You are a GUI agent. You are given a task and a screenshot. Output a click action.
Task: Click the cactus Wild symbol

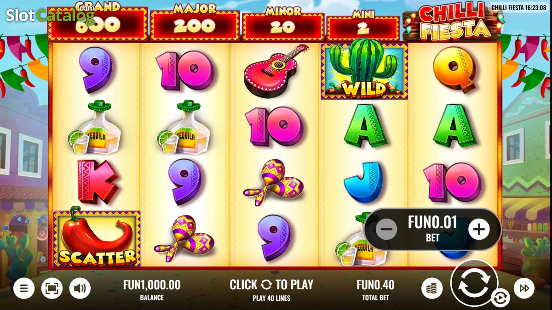[x=364, y=70]
